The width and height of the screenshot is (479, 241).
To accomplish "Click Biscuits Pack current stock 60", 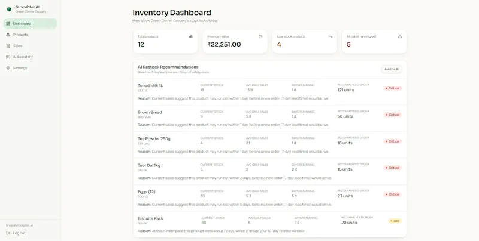I will pyautogui.click(x=204, y=223).
